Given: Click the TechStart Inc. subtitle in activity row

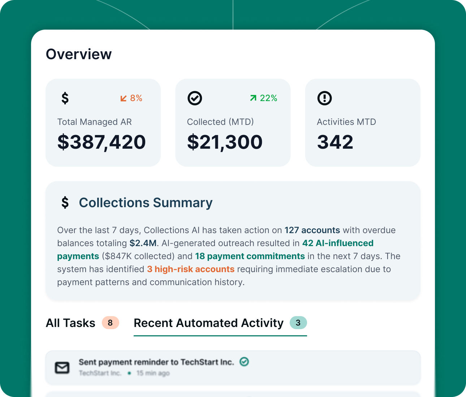Looking at the screenshot, I should 100,373.
